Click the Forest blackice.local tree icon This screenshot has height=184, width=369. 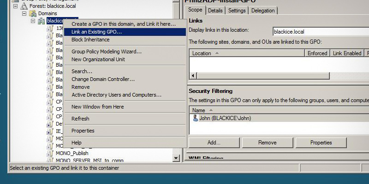pos(24,7)
